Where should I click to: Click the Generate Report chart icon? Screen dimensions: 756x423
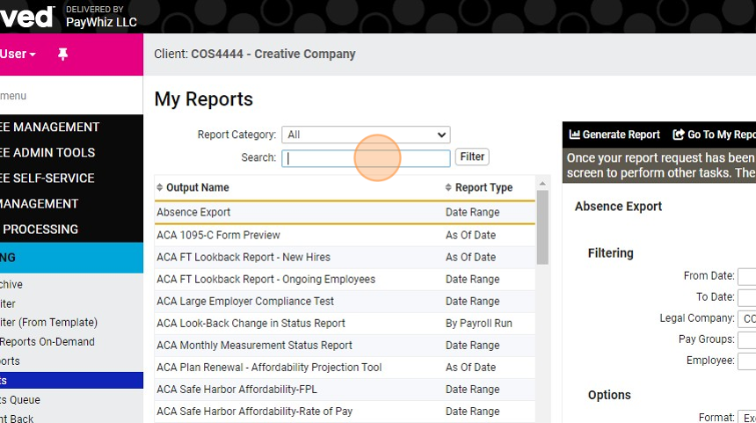coord(574,135)
